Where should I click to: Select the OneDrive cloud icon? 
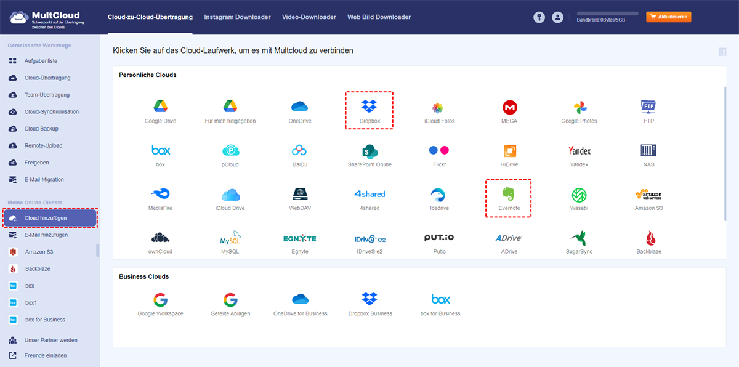(300, 106)
